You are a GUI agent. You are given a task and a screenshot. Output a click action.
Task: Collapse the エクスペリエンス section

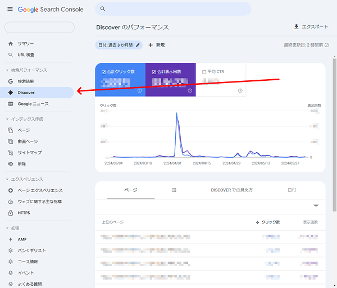pyautogui.click(x=7, y=179)
